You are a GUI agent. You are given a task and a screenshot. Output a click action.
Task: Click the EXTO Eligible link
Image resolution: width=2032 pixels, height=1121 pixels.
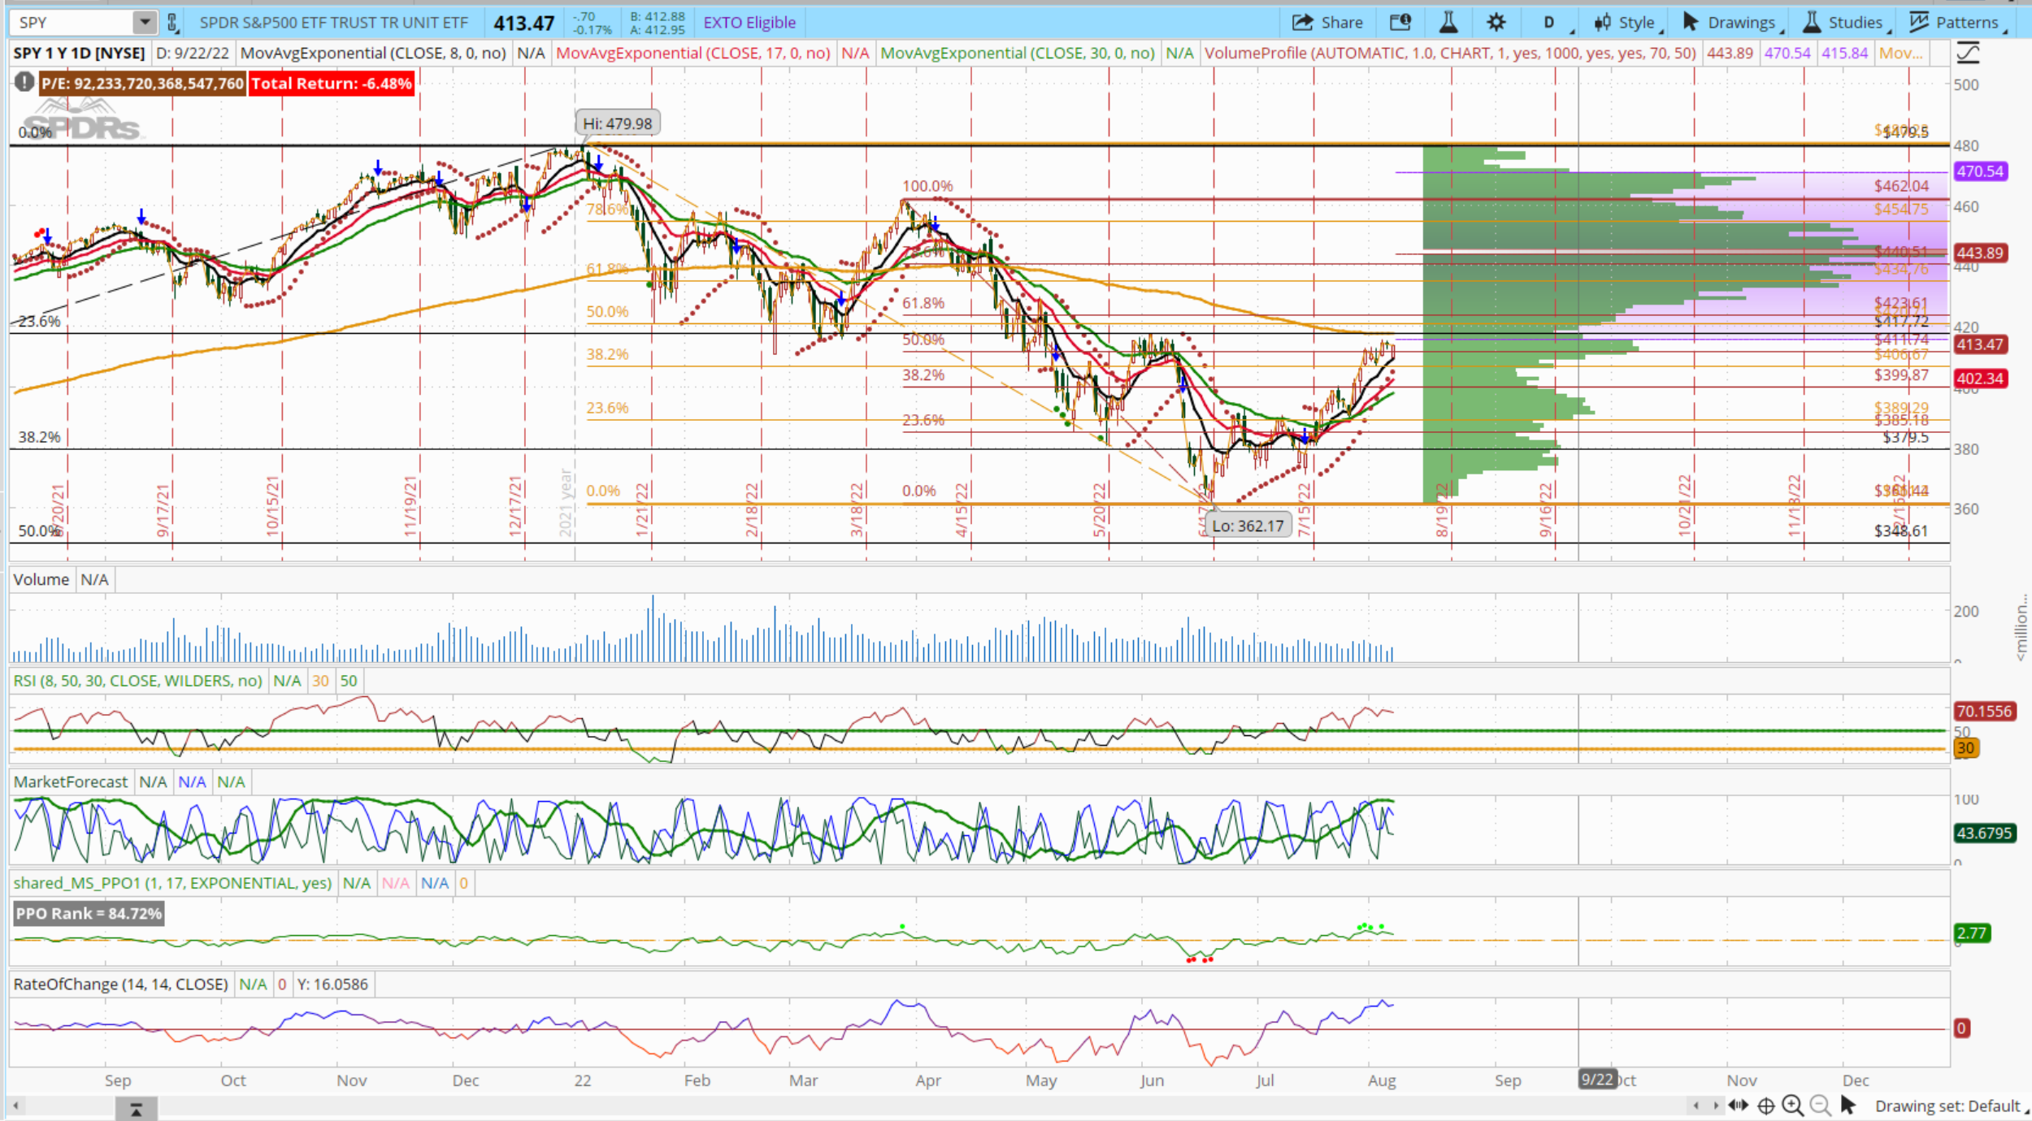749,22
